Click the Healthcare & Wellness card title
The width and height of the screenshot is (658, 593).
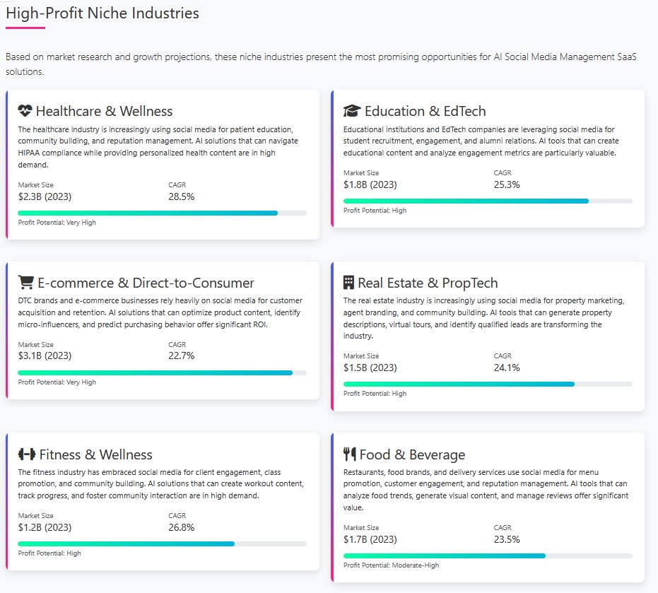[x=104, y=111]
